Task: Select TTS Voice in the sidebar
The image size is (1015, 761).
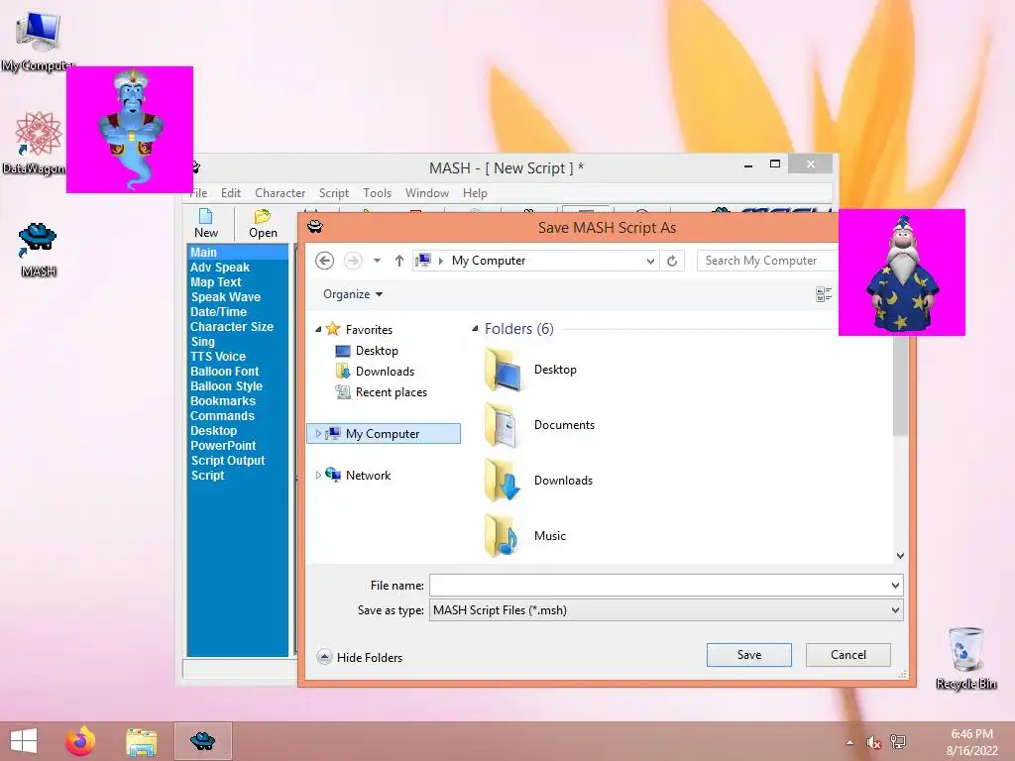Action: (x=218, y=357)
